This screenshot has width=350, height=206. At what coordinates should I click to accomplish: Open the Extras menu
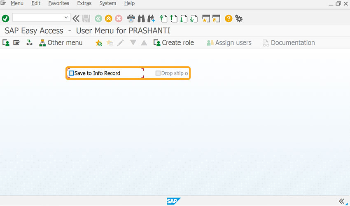(84, 3)
